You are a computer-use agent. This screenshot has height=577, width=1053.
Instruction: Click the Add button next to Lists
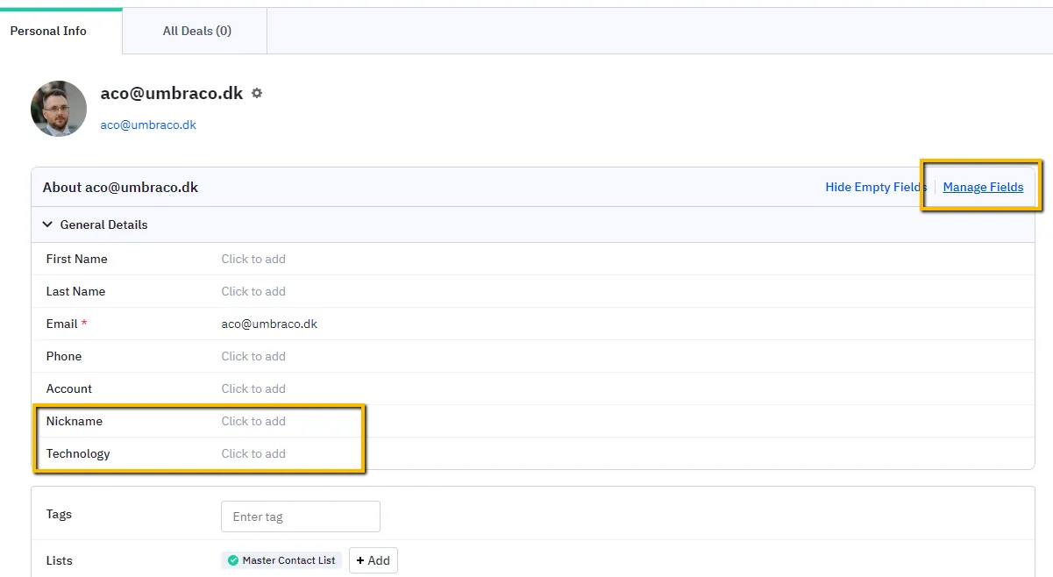point(374,560)
